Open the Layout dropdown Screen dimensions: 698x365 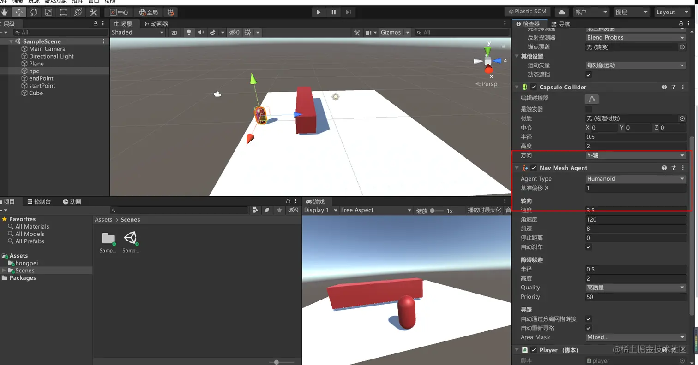(672, 12)
